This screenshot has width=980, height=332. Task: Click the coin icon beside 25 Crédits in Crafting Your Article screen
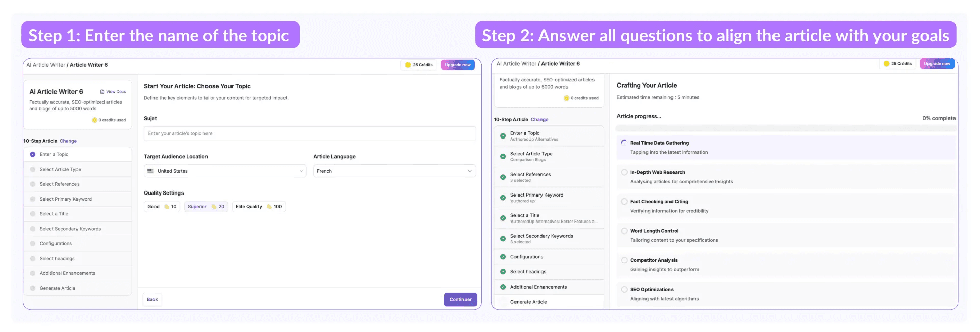click(887, 64)
